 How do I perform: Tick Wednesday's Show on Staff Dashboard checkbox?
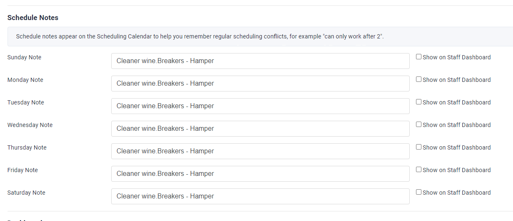coord(419,124)
